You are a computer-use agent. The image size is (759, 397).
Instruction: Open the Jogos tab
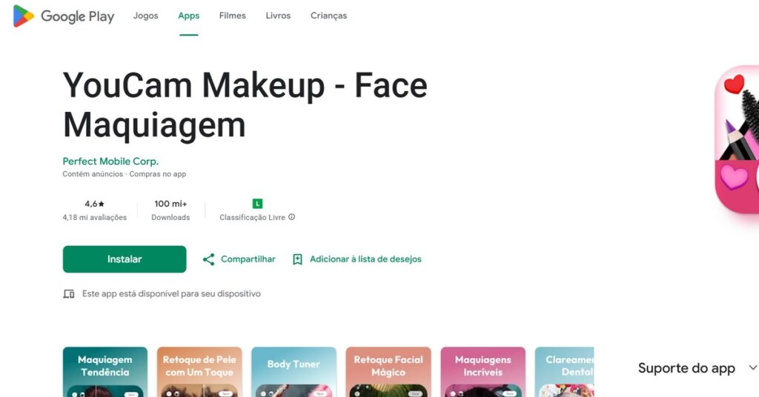tap(146, 16)
